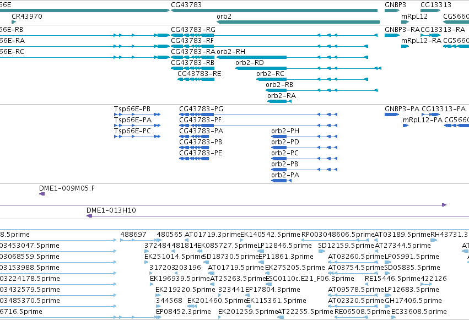Viewport: 469px width, 320px height.
Task: Click EST label SD12159.5prime
Action: (x=346, y=246)
